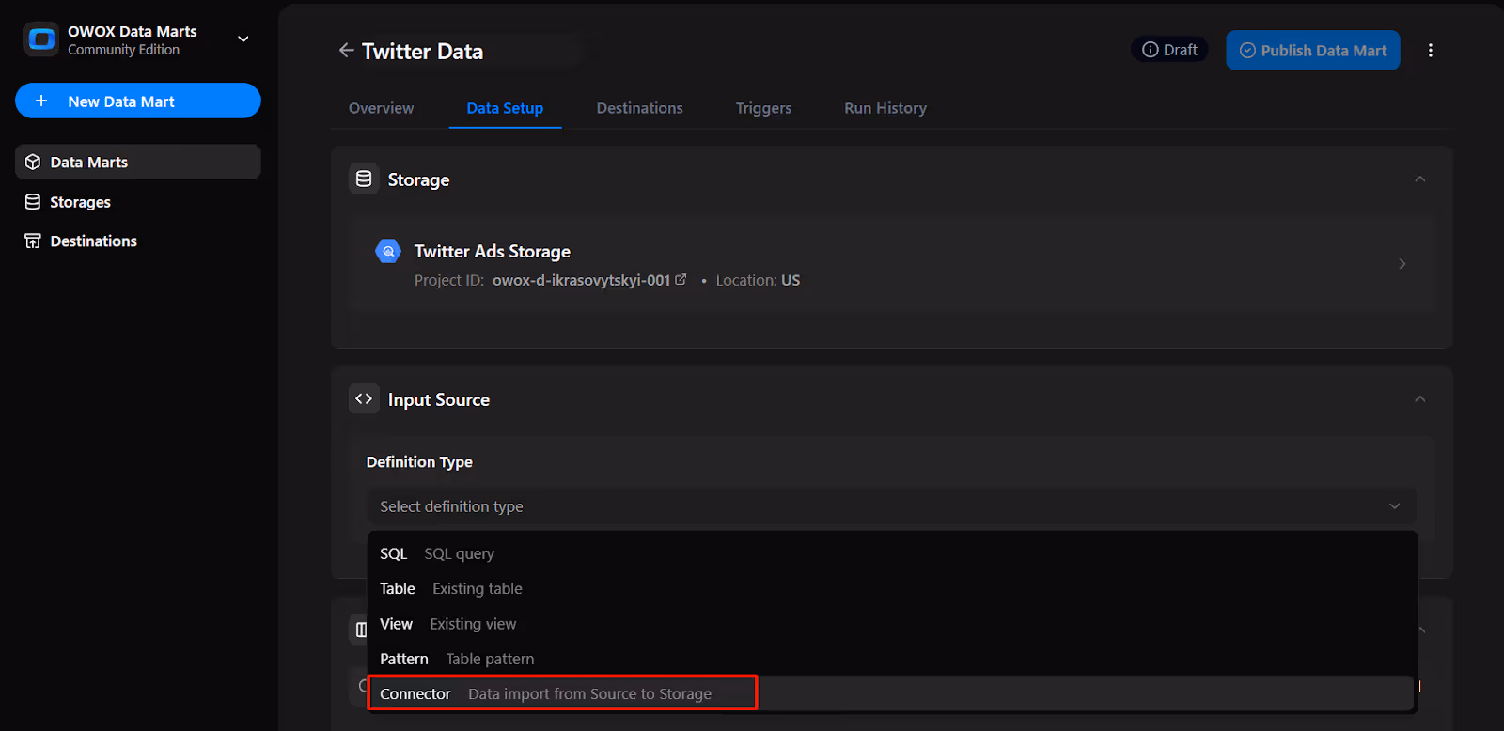Choose the View existing view option
Viewport: 1504px width, 731px height.
coord(891,624)
